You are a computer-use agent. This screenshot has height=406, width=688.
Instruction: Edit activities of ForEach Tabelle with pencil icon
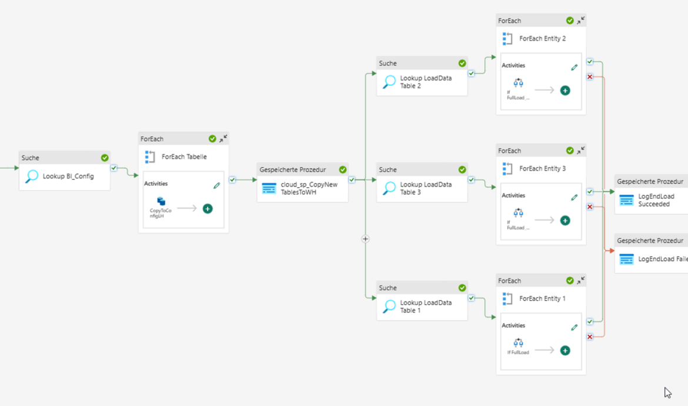(216, 185)
